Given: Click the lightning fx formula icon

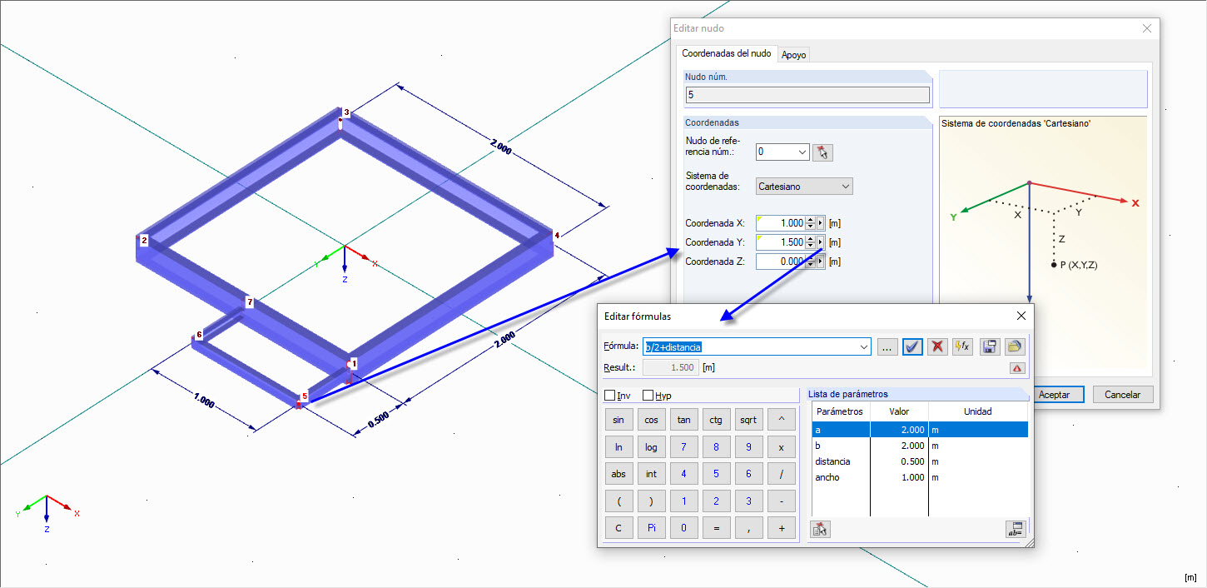Looking at the screenshot, I should (x=962, y=346).
